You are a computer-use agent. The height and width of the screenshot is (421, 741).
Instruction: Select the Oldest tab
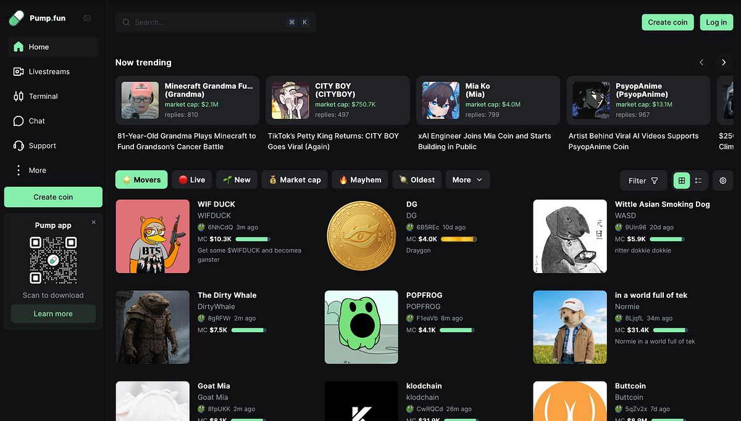pyautogui.click(x=417, y=180)
